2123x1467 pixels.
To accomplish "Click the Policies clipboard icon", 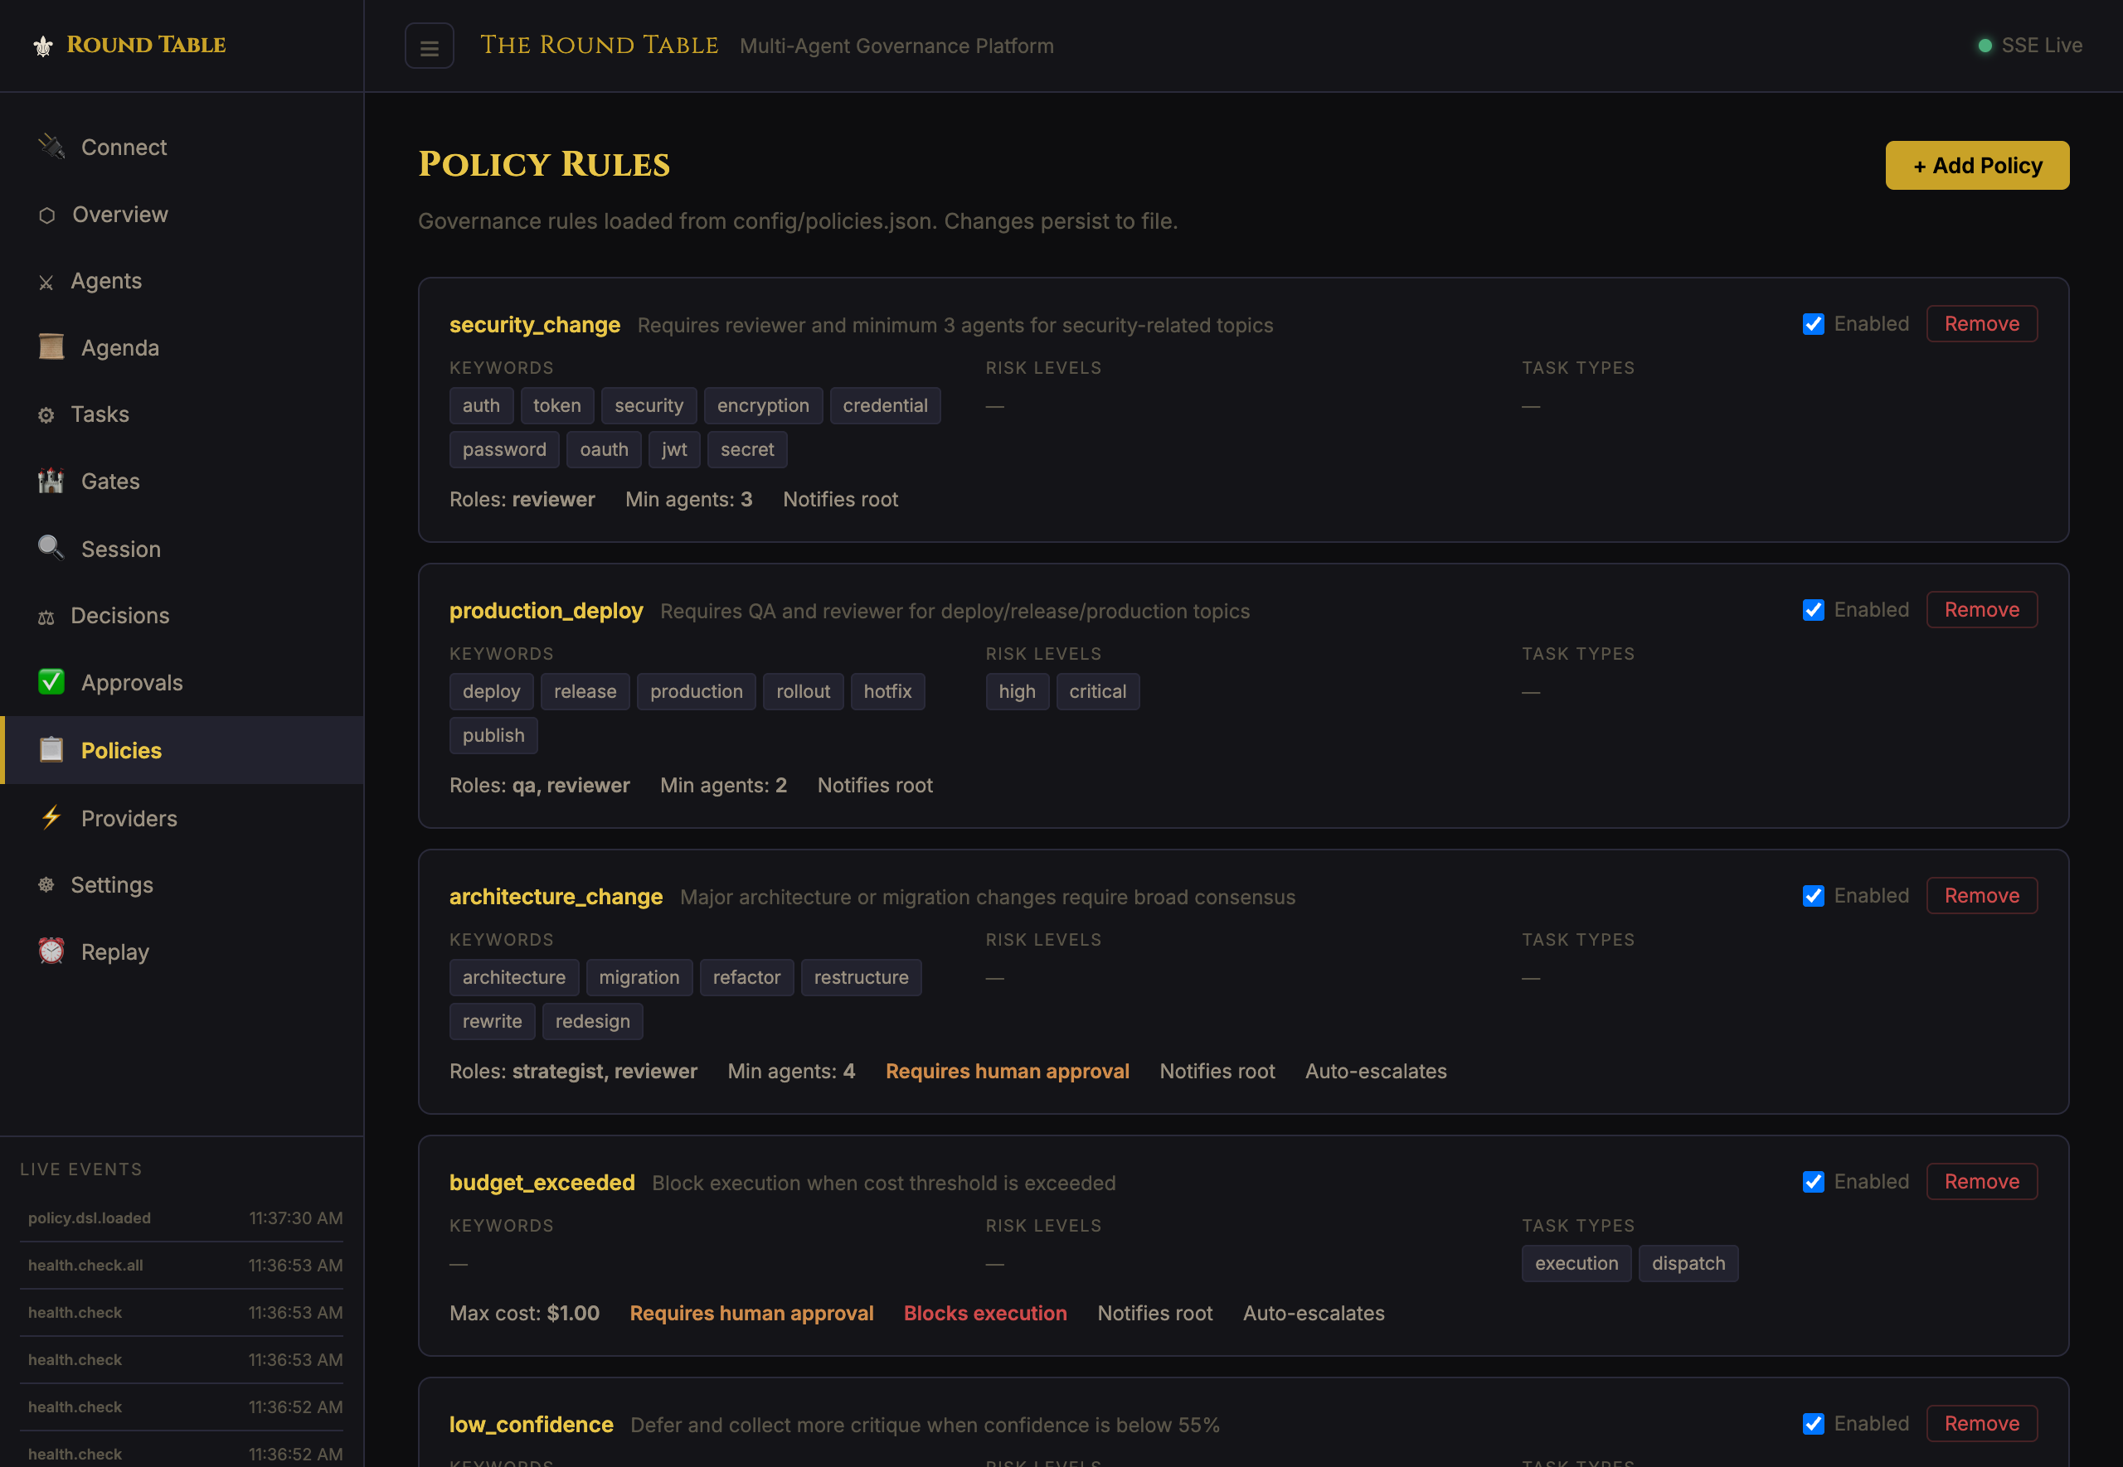I will [x=51, y=750].
